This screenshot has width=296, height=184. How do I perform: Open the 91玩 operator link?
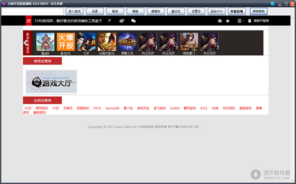coord(28,108)
